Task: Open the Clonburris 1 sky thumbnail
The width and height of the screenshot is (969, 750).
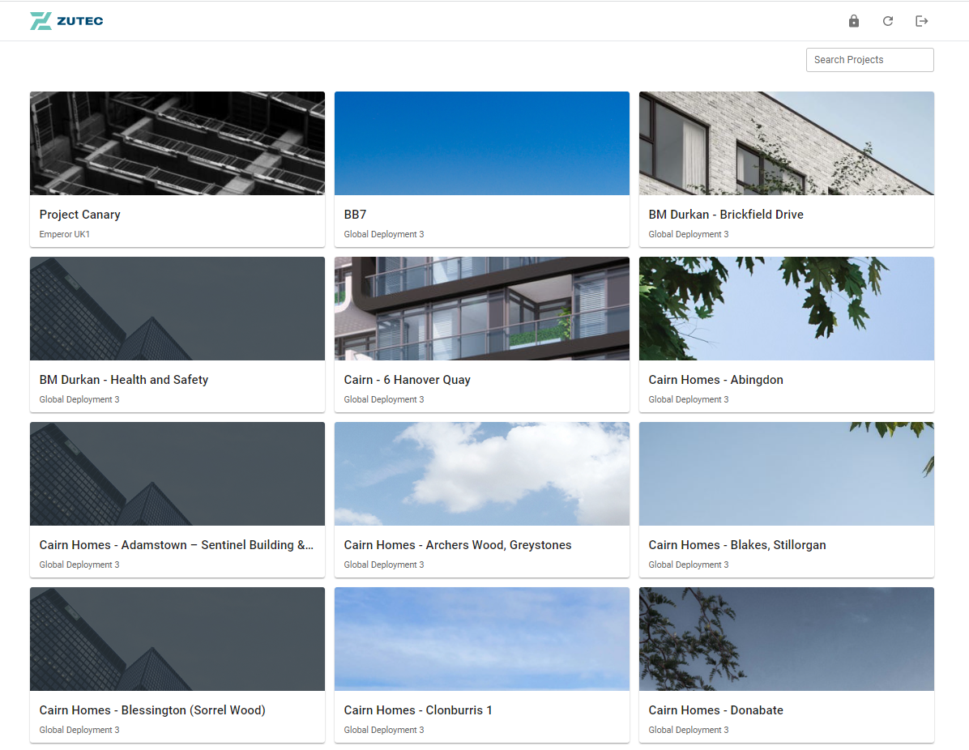Action: (482, 639)
